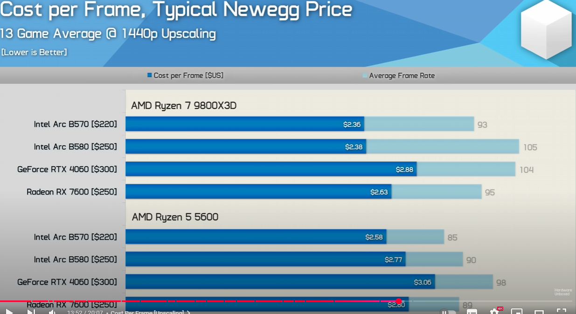Image resolution: width=576 pixels, height=314 pixels.
Task: Click the 9800X3D 'Intel Arc B580 [$250]' label
Action: 76,147
